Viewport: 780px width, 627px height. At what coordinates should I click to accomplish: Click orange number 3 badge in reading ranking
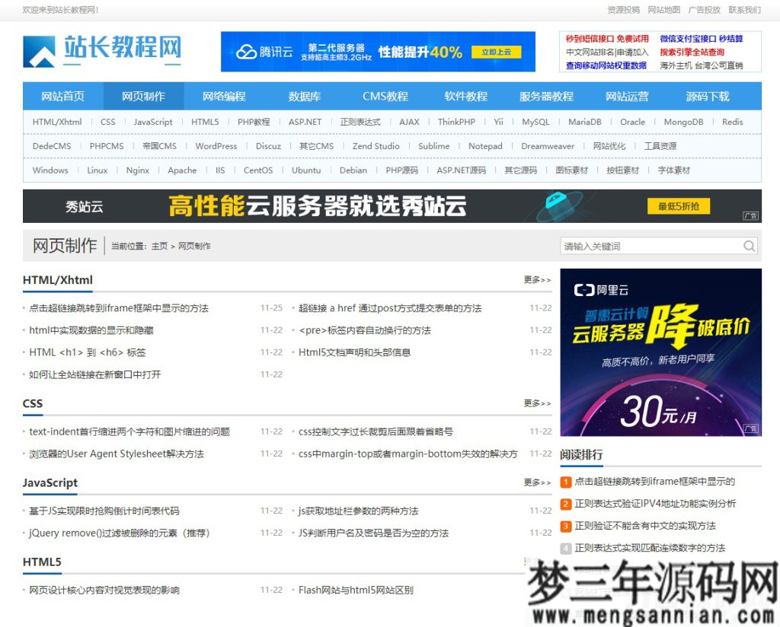click(564, 526)
